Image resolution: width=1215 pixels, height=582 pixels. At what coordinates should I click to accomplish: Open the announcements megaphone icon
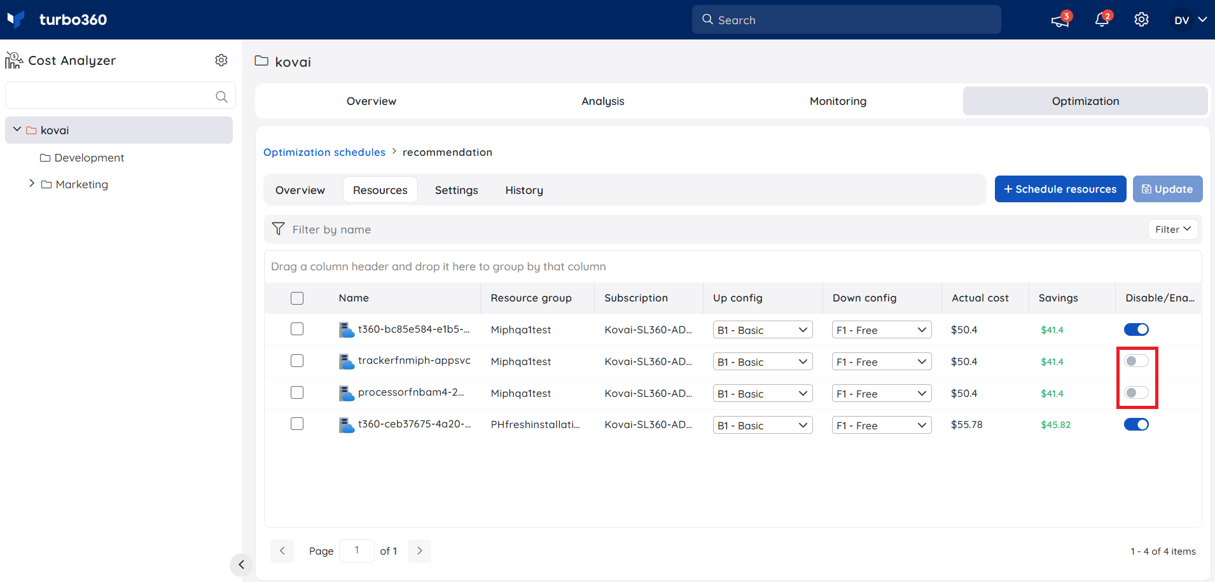click(1059, 20)
